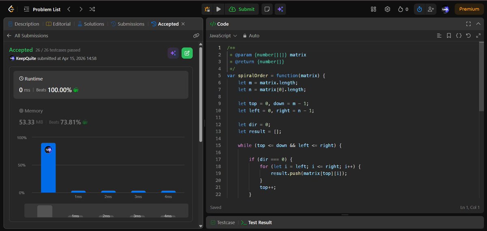Click the 'let dir = 0;' code line

click(254, 124)
